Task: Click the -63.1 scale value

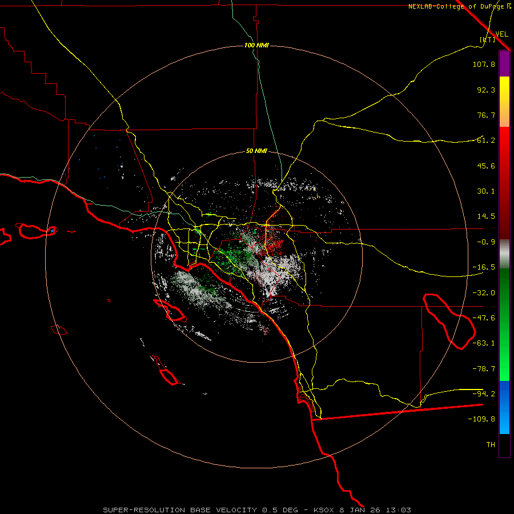Action: point(484,343)
